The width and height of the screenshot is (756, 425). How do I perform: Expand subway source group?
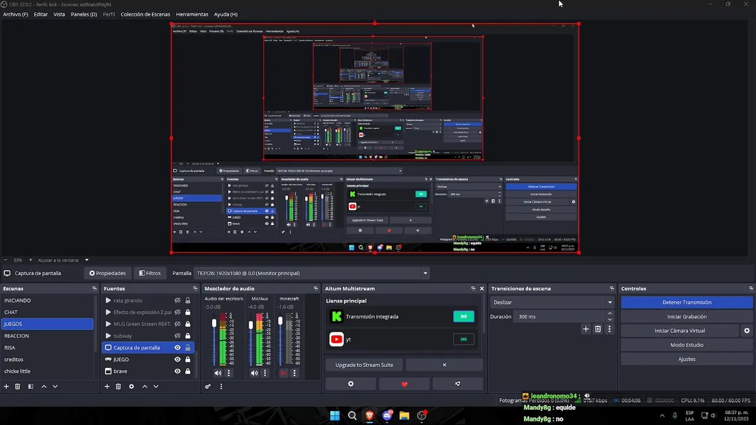point(108,336)
